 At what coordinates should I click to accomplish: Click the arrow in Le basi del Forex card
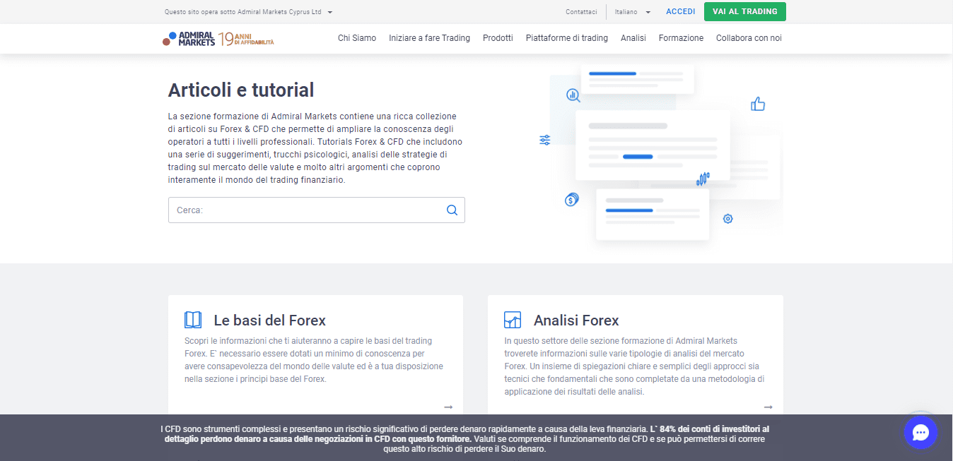[448, 407]
